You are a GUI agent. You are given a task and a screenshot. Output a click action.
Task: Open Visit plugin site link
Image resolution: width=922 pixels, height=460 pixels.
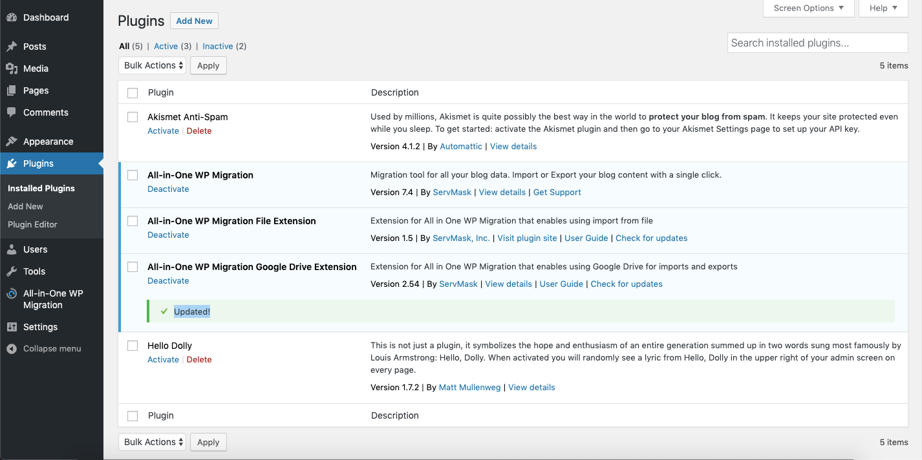tap(527, 238)
